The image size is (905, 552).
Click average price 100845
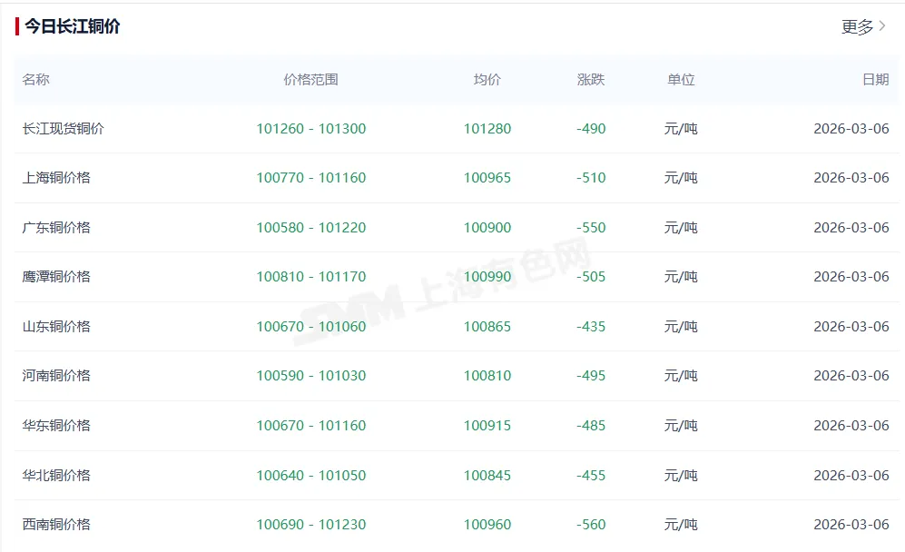(487, 475)
